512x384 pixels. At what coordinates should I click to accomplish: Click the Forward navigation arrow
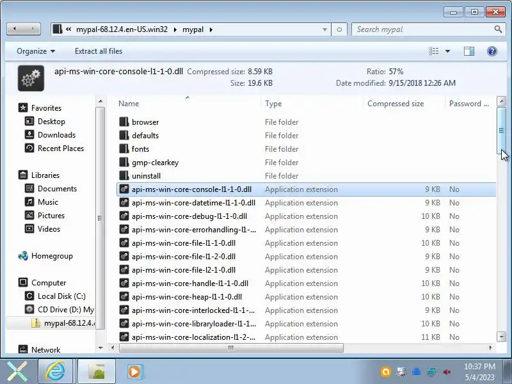pos(33,29)
